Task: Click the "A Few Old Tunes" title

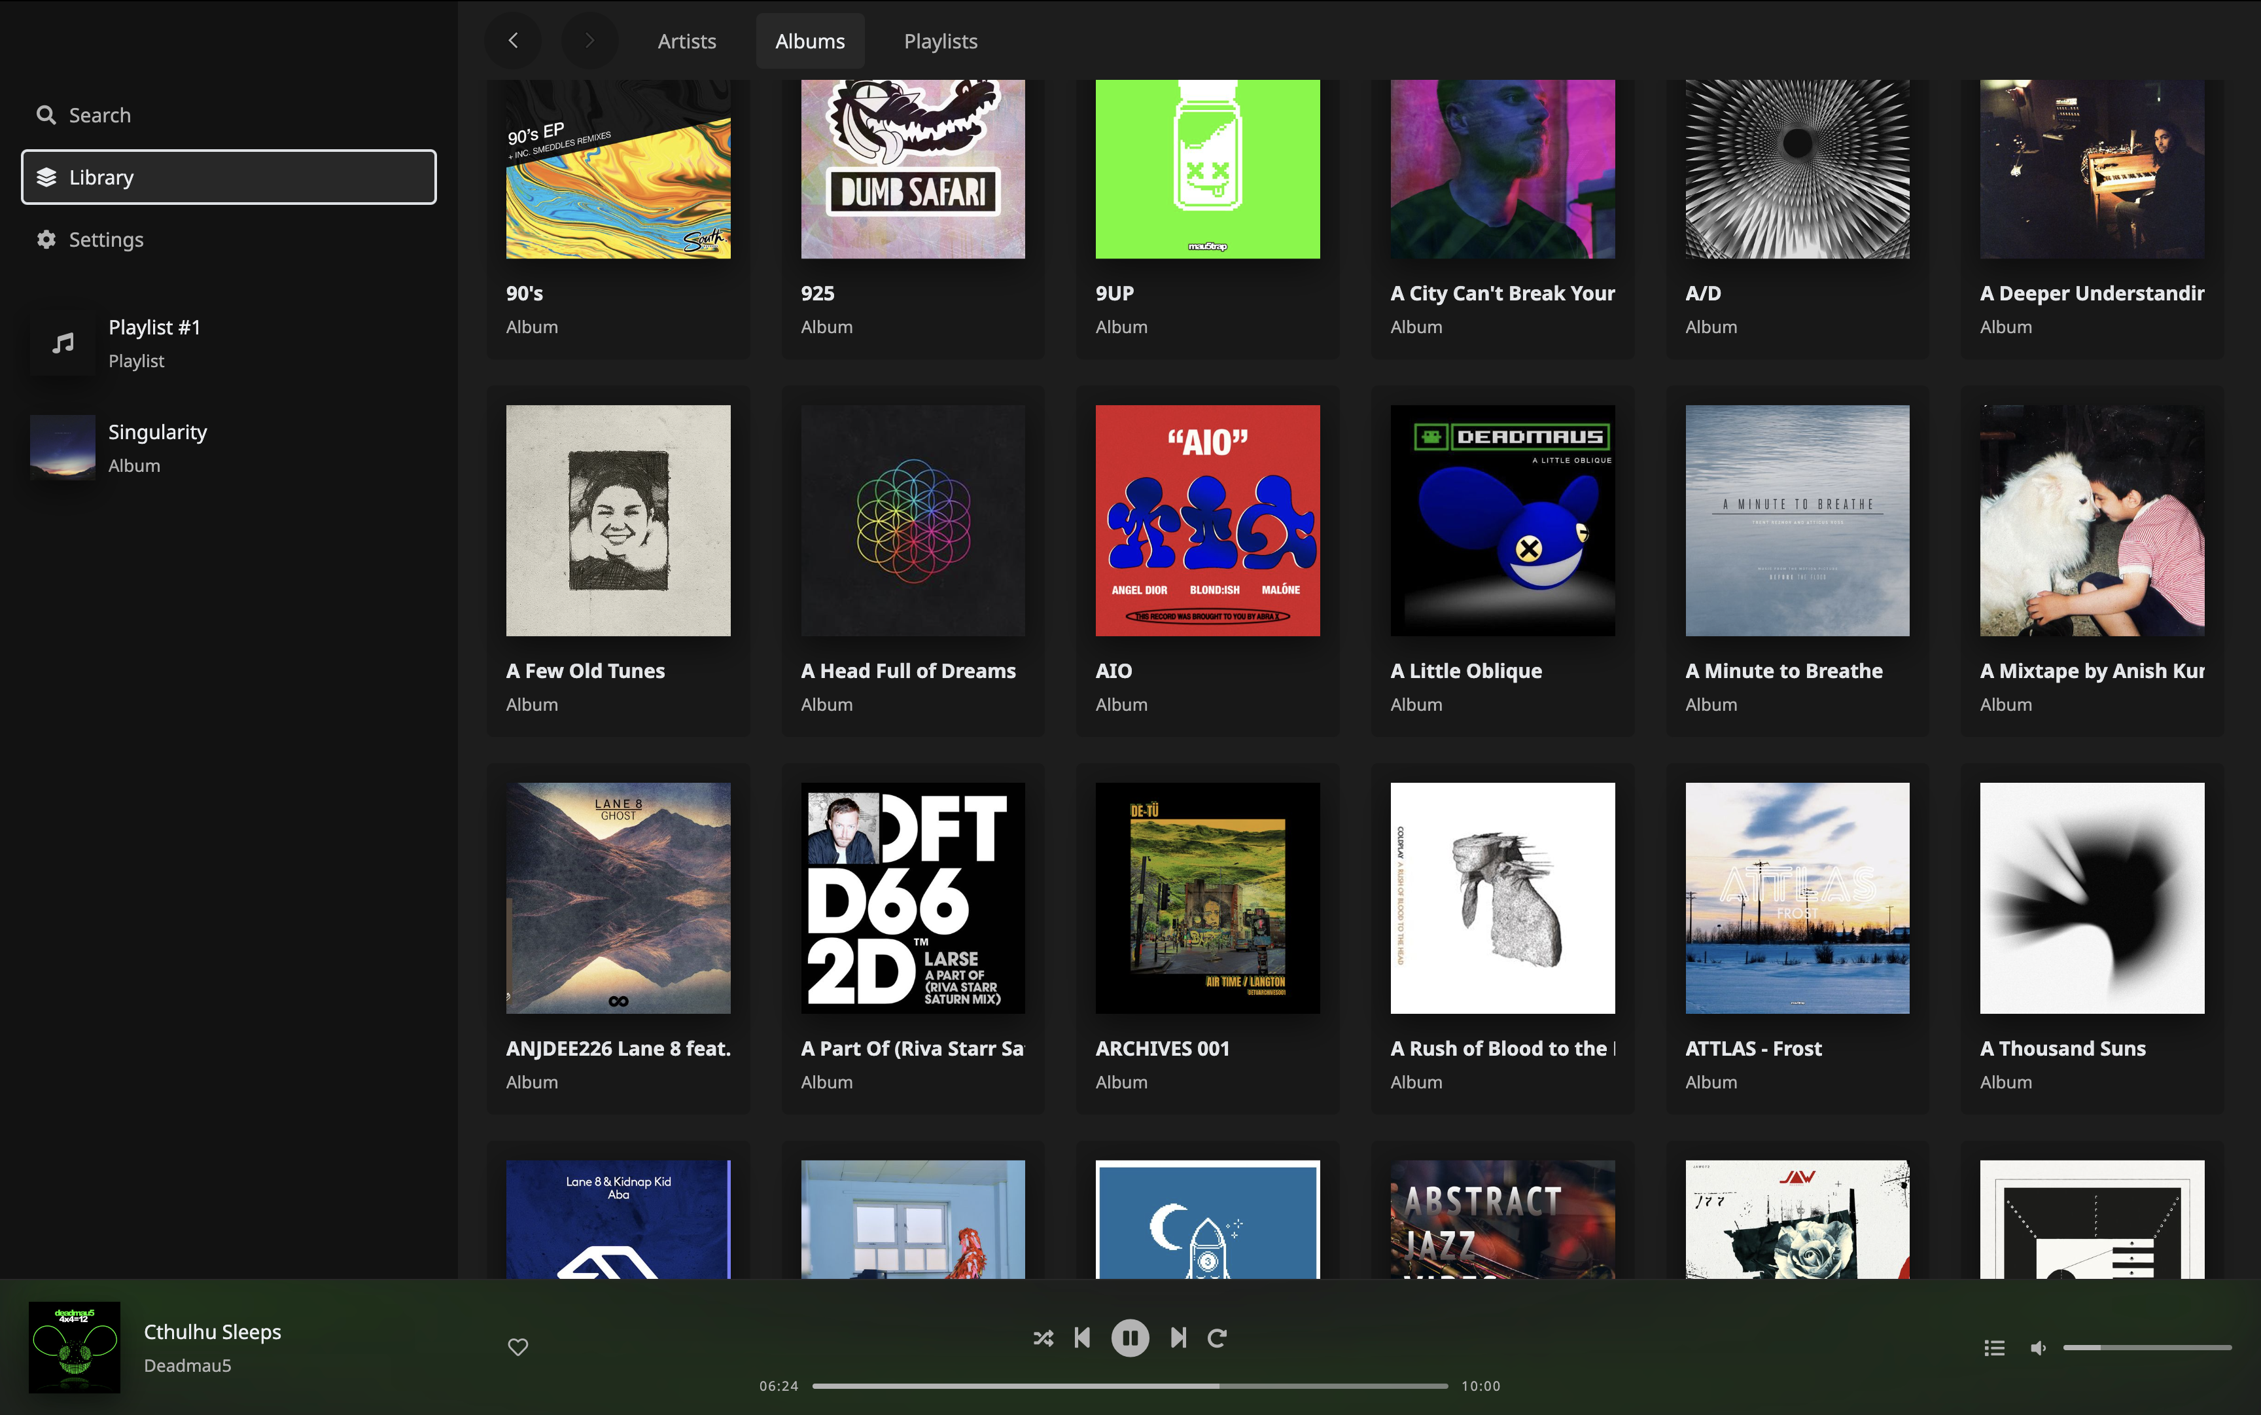Action: (x=585, y=671)
